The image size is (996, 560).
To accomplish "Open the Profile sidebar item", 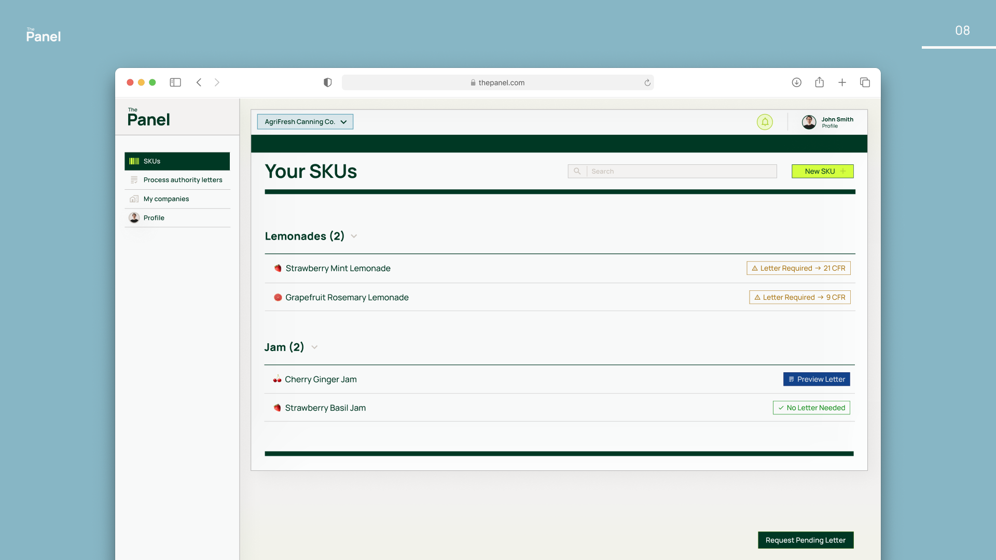I will pos(154,218).
